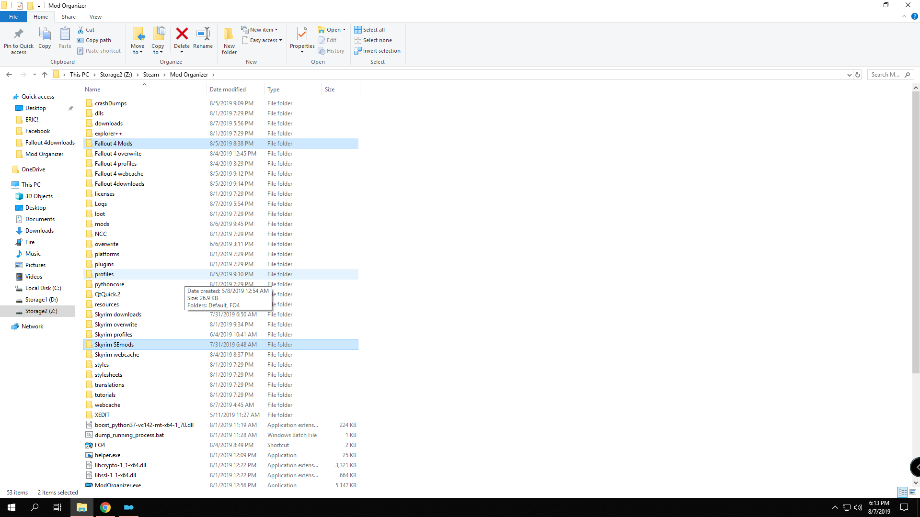Select the helper.exe file
920x517 pixels.
coord(221,455)
